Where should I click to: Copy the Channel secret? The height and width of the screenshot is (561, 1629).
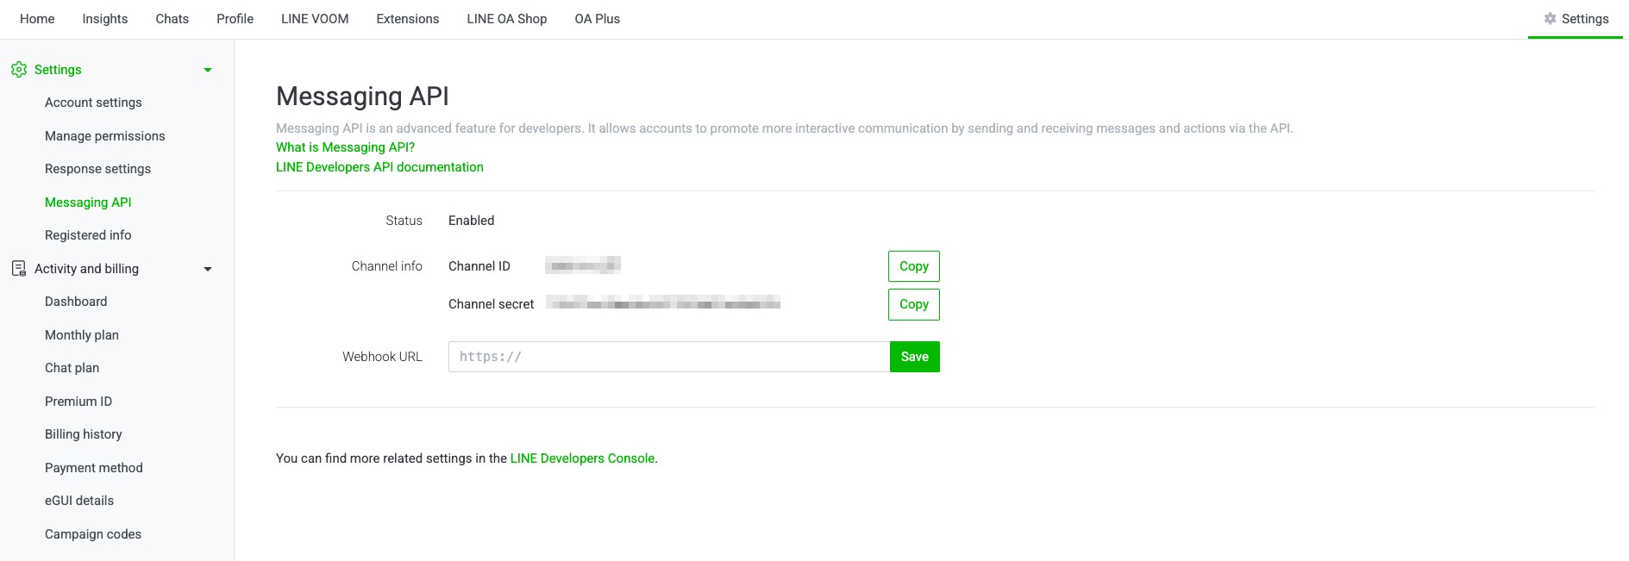914,304
